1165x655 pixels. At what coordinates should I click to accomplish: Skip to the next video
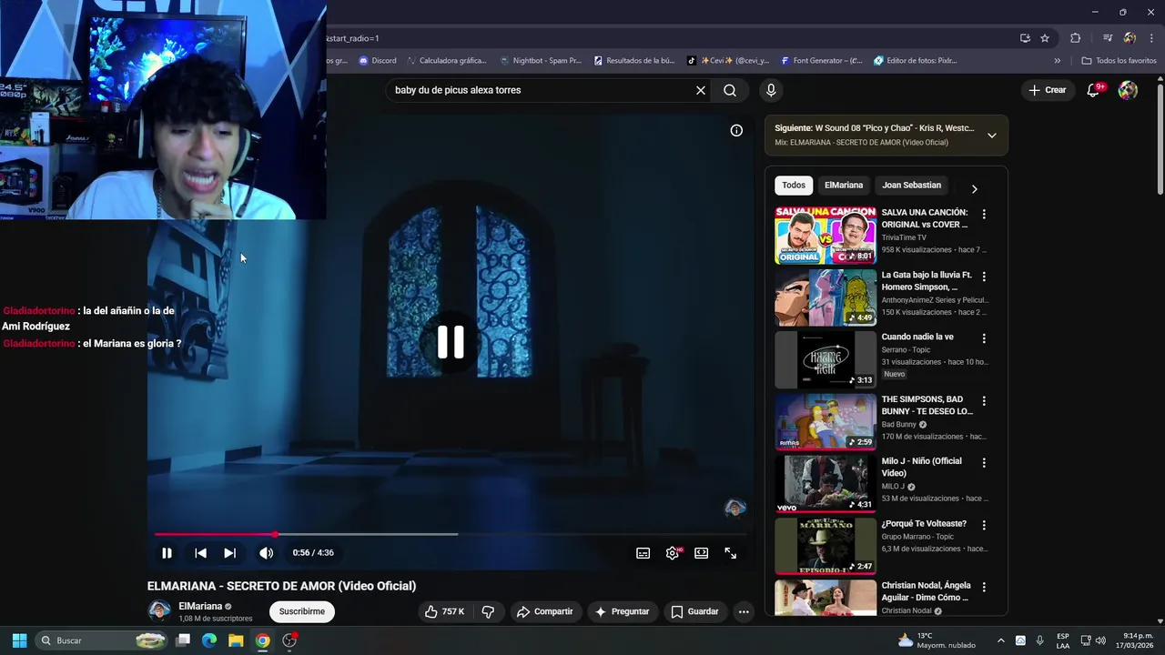coord(229,553)
